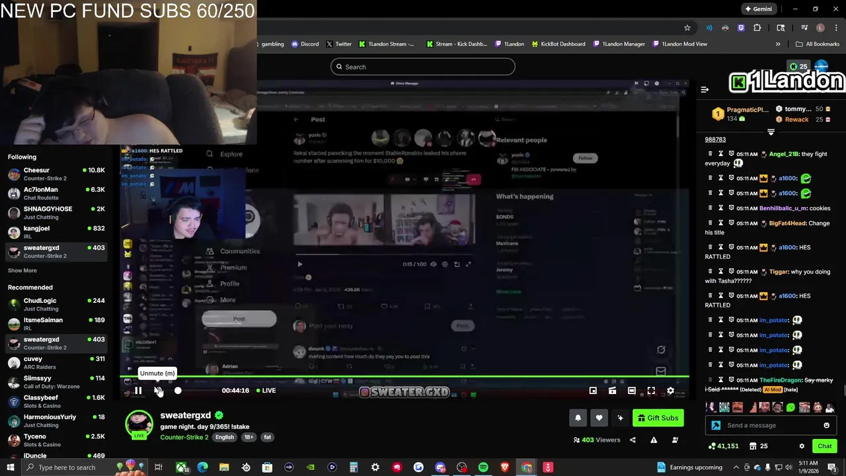Adjust the player volume slider knob
Screen dimensions: 846x476
coord(178,391)
